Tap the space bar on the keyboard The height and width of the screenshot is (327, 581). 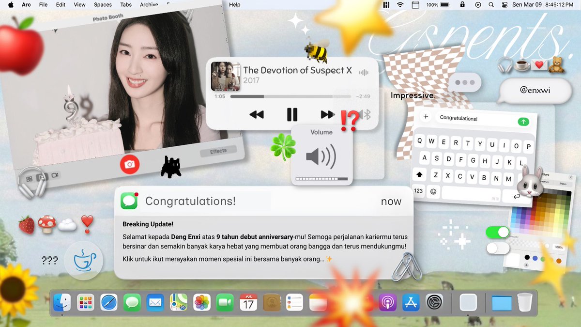pyautogui.click(x=471, y=194)
